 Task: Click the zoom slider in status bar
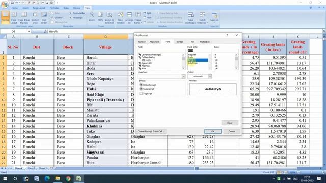(x=311, y=172)
